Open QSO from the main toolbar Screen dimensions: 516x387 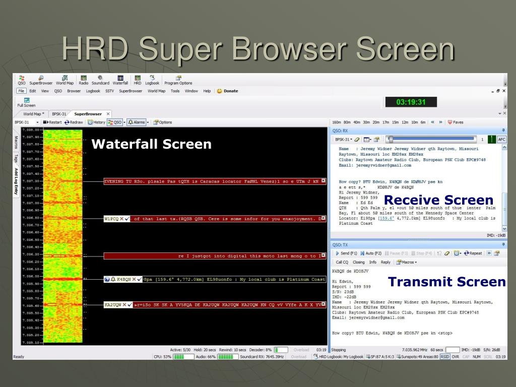pos(21,80)
